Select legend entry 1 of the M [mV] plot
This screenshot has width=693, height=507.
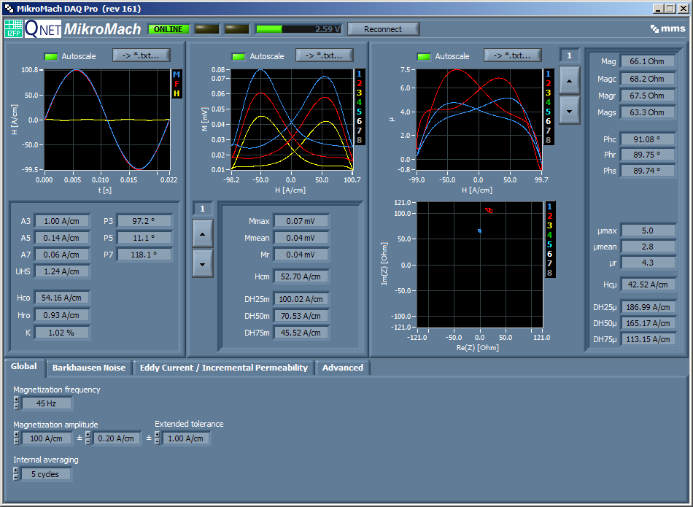(x=359, y=74)
